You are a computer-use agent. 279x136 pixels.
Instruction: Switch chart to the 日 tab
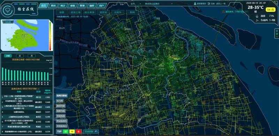pos(20,56)
